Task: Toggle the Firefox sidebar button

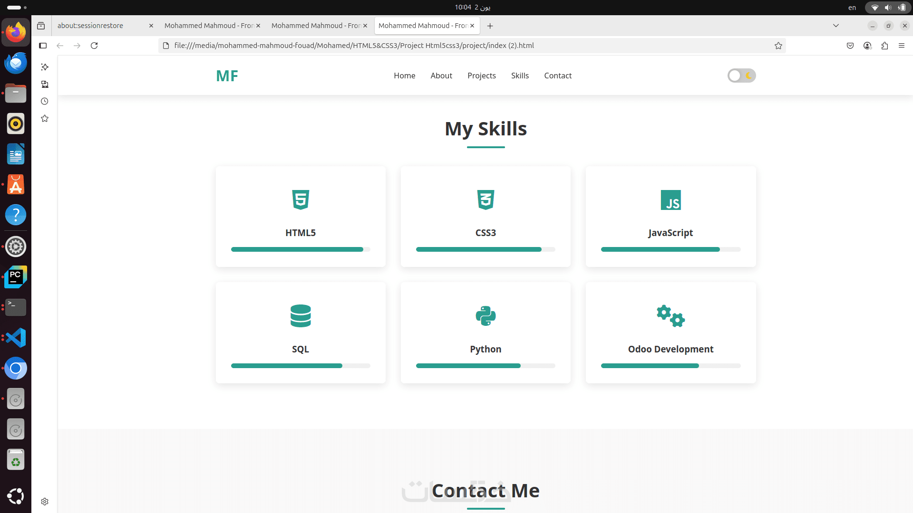Action: (43, 46)
